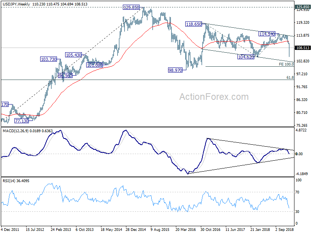Click the FE 100.0 projection label
This screenshot has width=312, height=234.
[x=286, y=64]
